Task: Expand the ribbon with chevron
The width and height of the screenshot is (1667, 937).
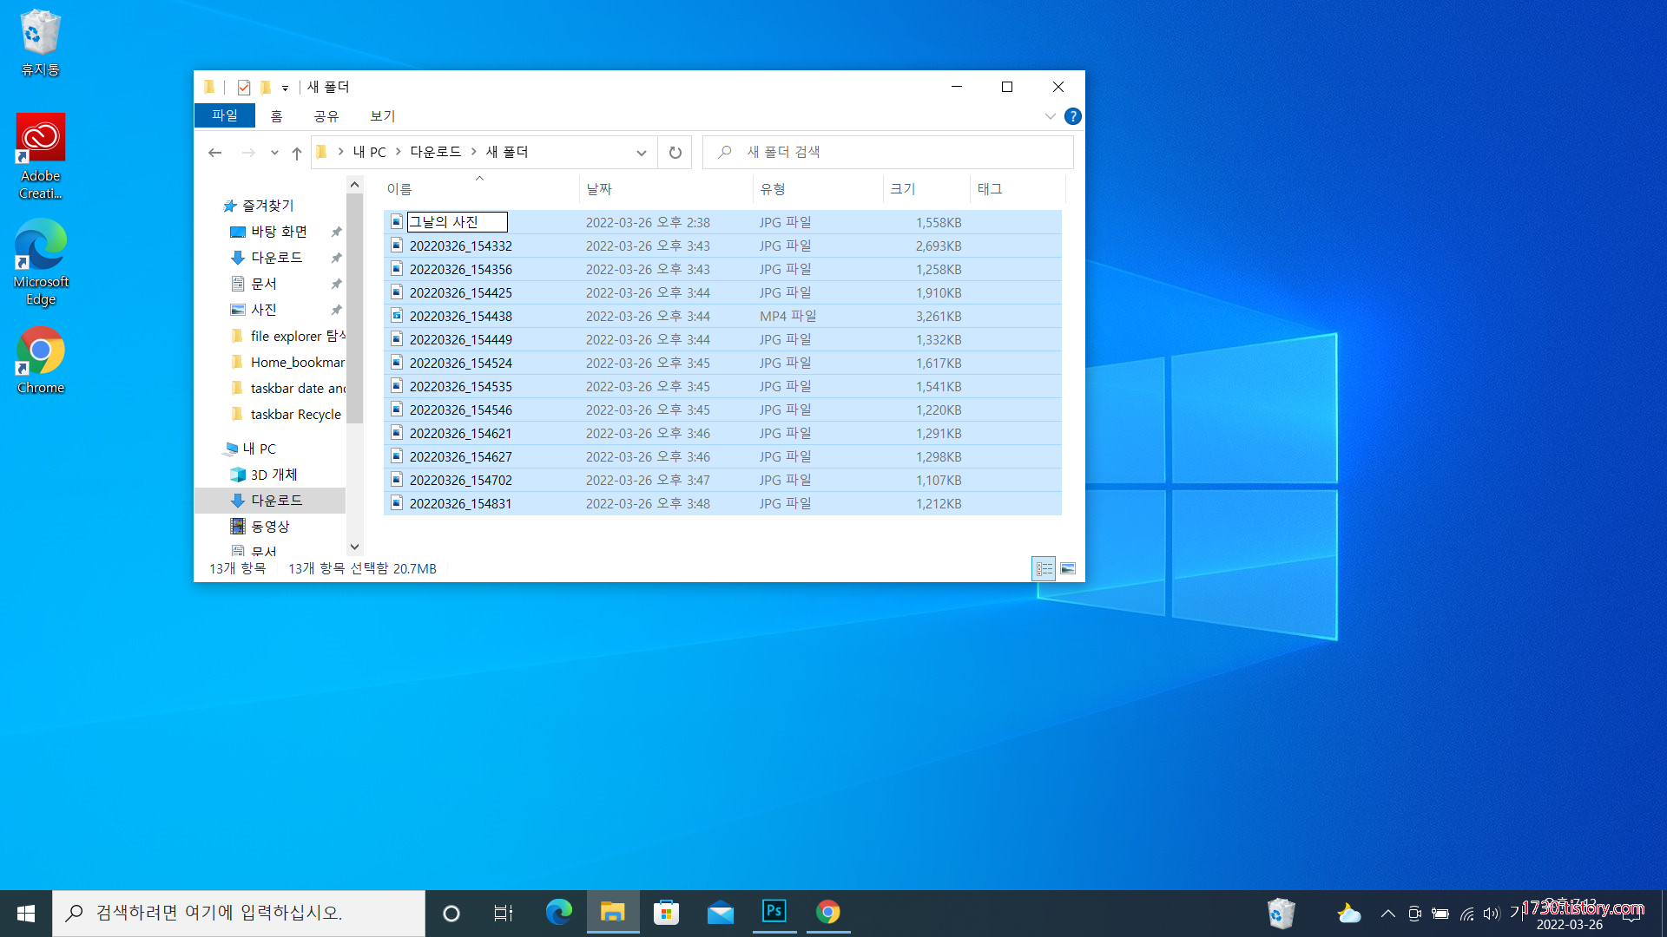Action: (1050, 116)
